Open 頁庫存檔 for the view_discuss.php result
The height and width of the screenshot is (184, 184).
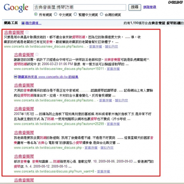click(x=91, y=148)
